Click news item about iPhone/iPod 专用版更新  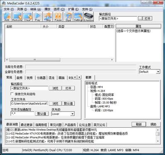[55, 137]
